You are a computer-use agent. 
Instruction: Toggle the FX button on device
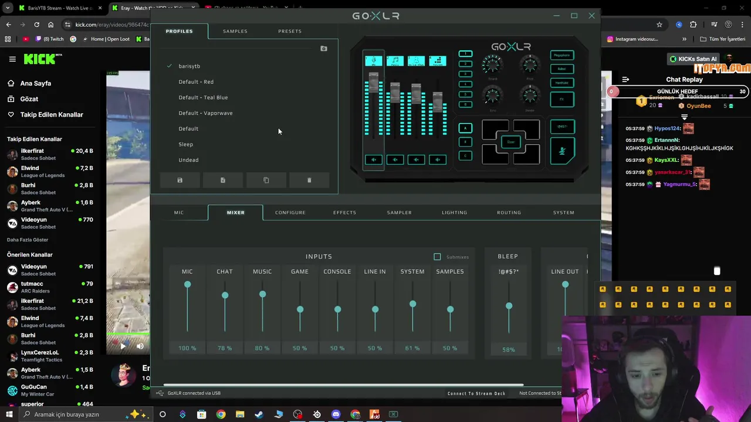click(x=562, y=99)
